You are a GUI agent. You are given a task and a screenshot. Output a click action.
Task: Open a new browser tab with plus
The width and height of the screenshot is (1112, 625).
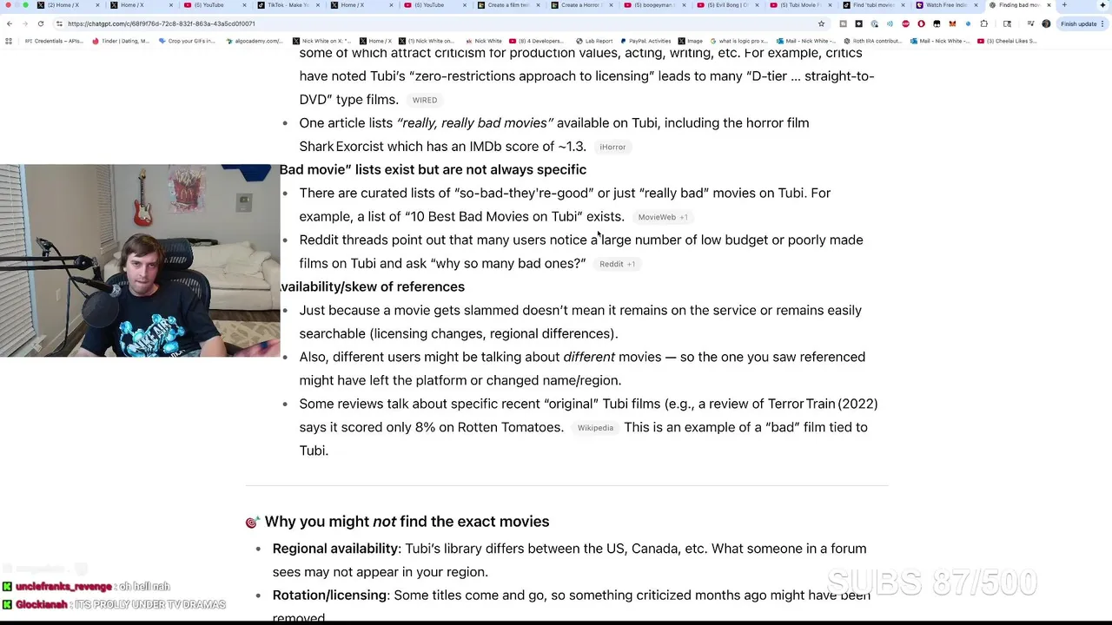(1064, 5)
